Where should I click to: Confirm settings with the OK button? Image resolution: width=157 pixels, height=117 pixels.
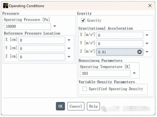[60, 106]
